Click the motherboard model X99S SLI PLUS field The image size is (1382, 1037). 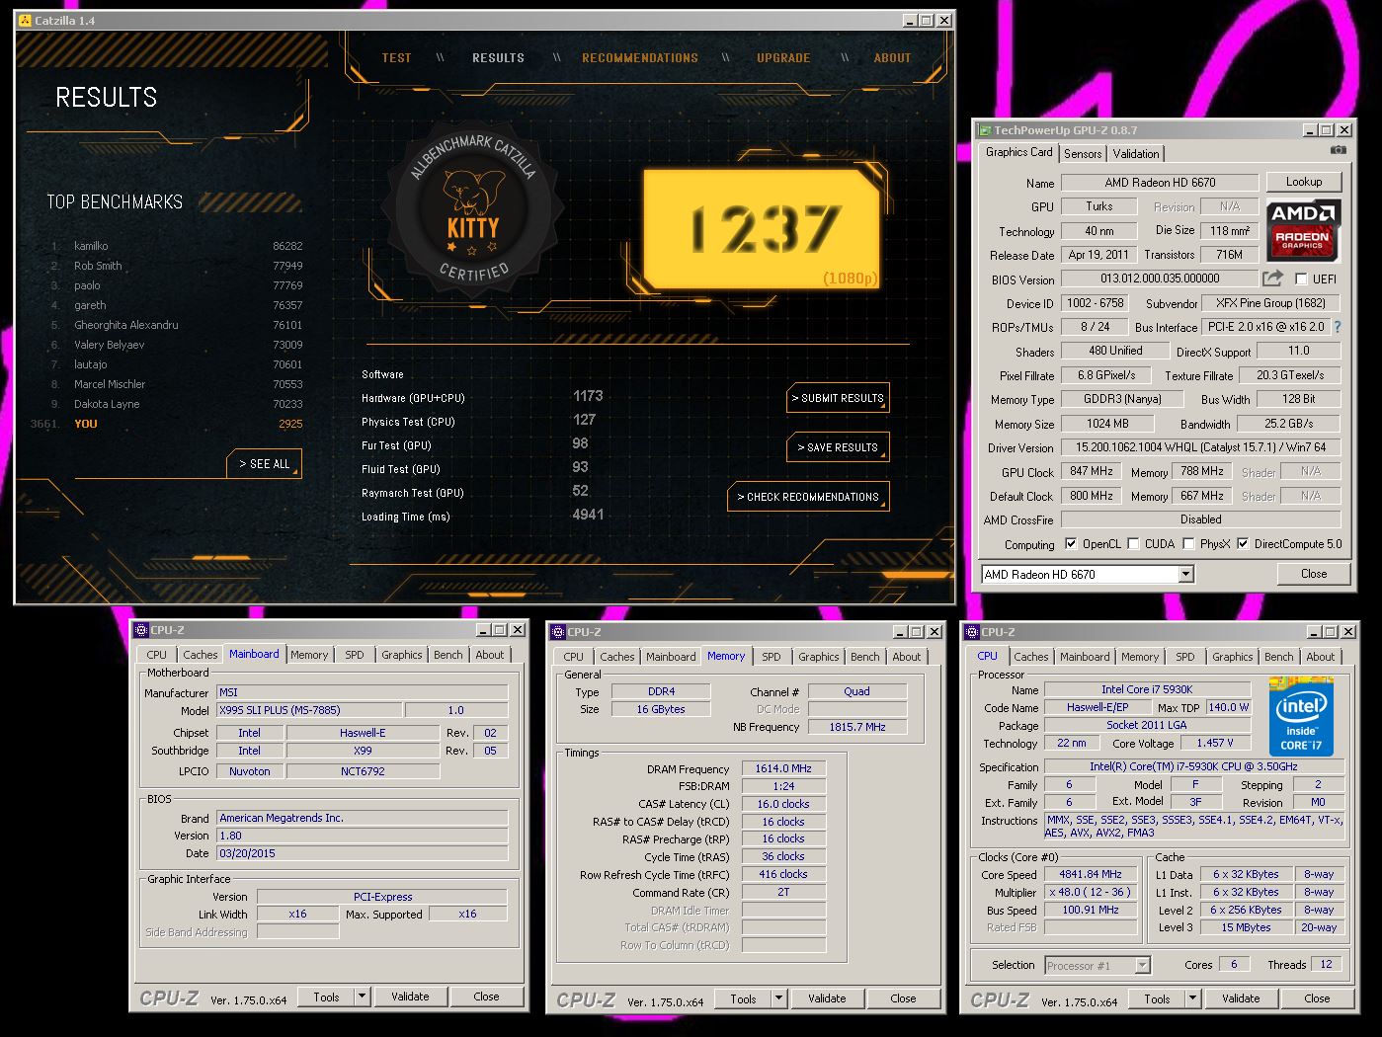(x=309, y=710)
